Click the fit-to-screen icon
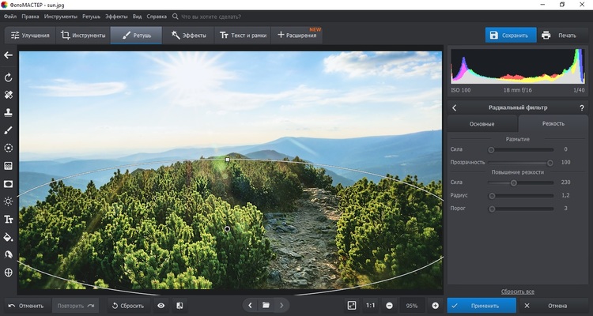Viewport: 593px width, 316px height. 352,305
